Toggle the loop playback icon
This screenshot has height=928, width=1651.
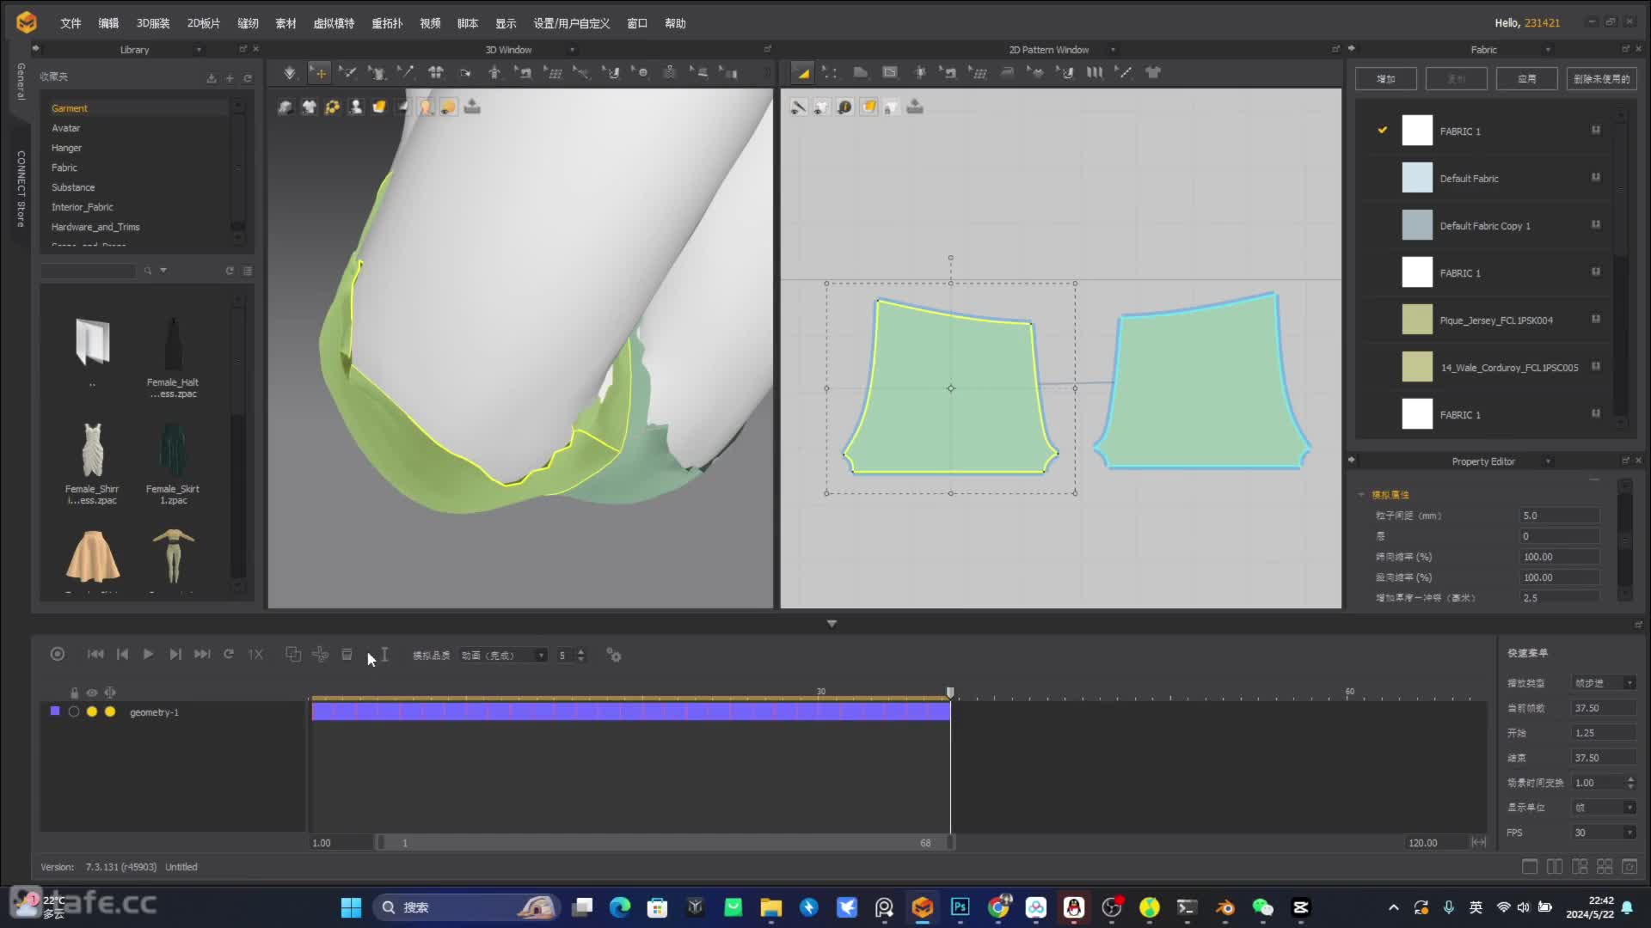(229, 655)
